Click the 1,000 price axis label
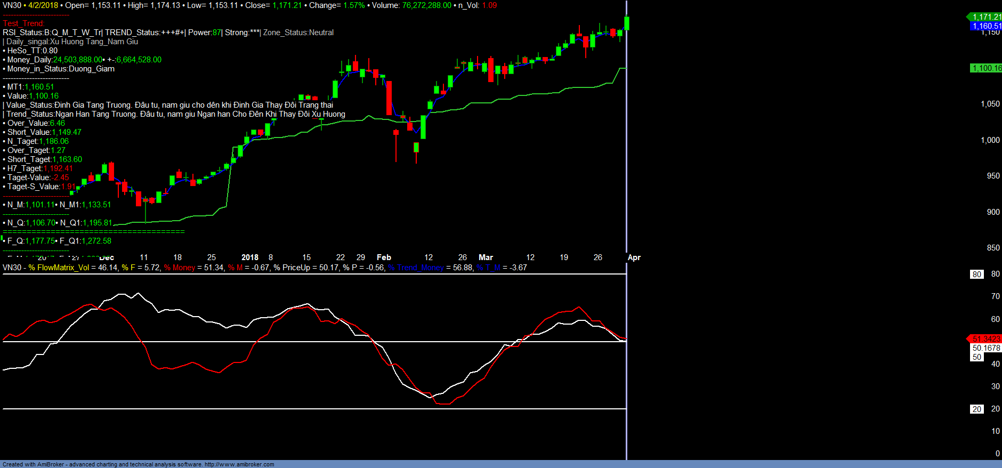This screenshot has width=1002, height=468. [x=990, y=140]
